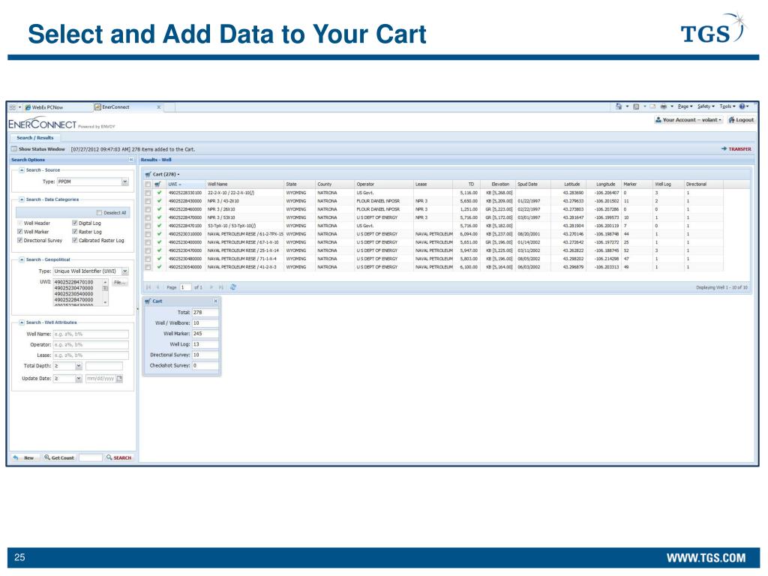Click the refresh icon in the results pager
This screenshot has width=768, height=576.
[233, 287]
